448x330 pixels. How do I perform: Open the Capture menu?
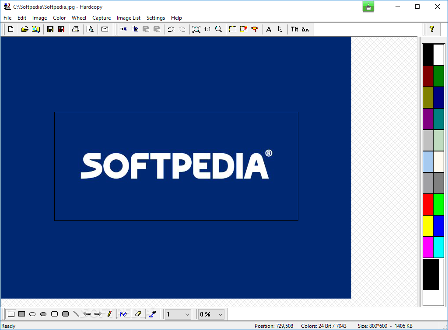pos(101,17)
